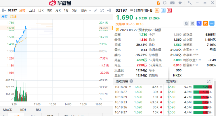Click the 成交额 value 1.454亿
This screenshot has height=116, width=216.
coord(210,40)
